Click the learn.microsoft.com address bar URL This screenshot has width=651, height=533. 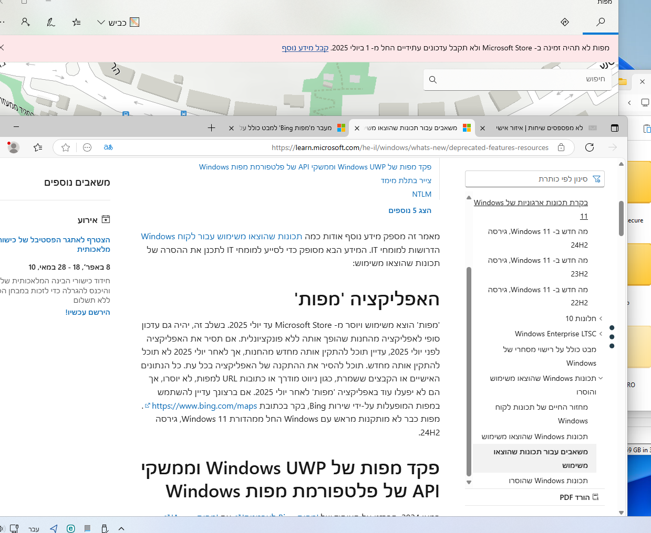click(x=410, y=148)
